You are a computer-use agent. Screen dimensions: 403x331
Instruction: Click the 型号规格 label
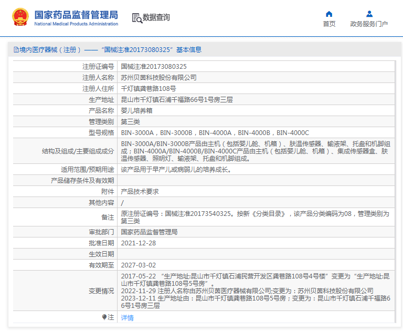[x=101, y=133]
